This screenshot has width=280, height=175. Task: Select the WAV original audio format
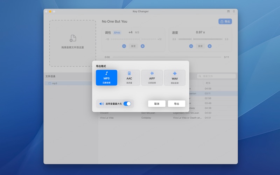point(175,78)
